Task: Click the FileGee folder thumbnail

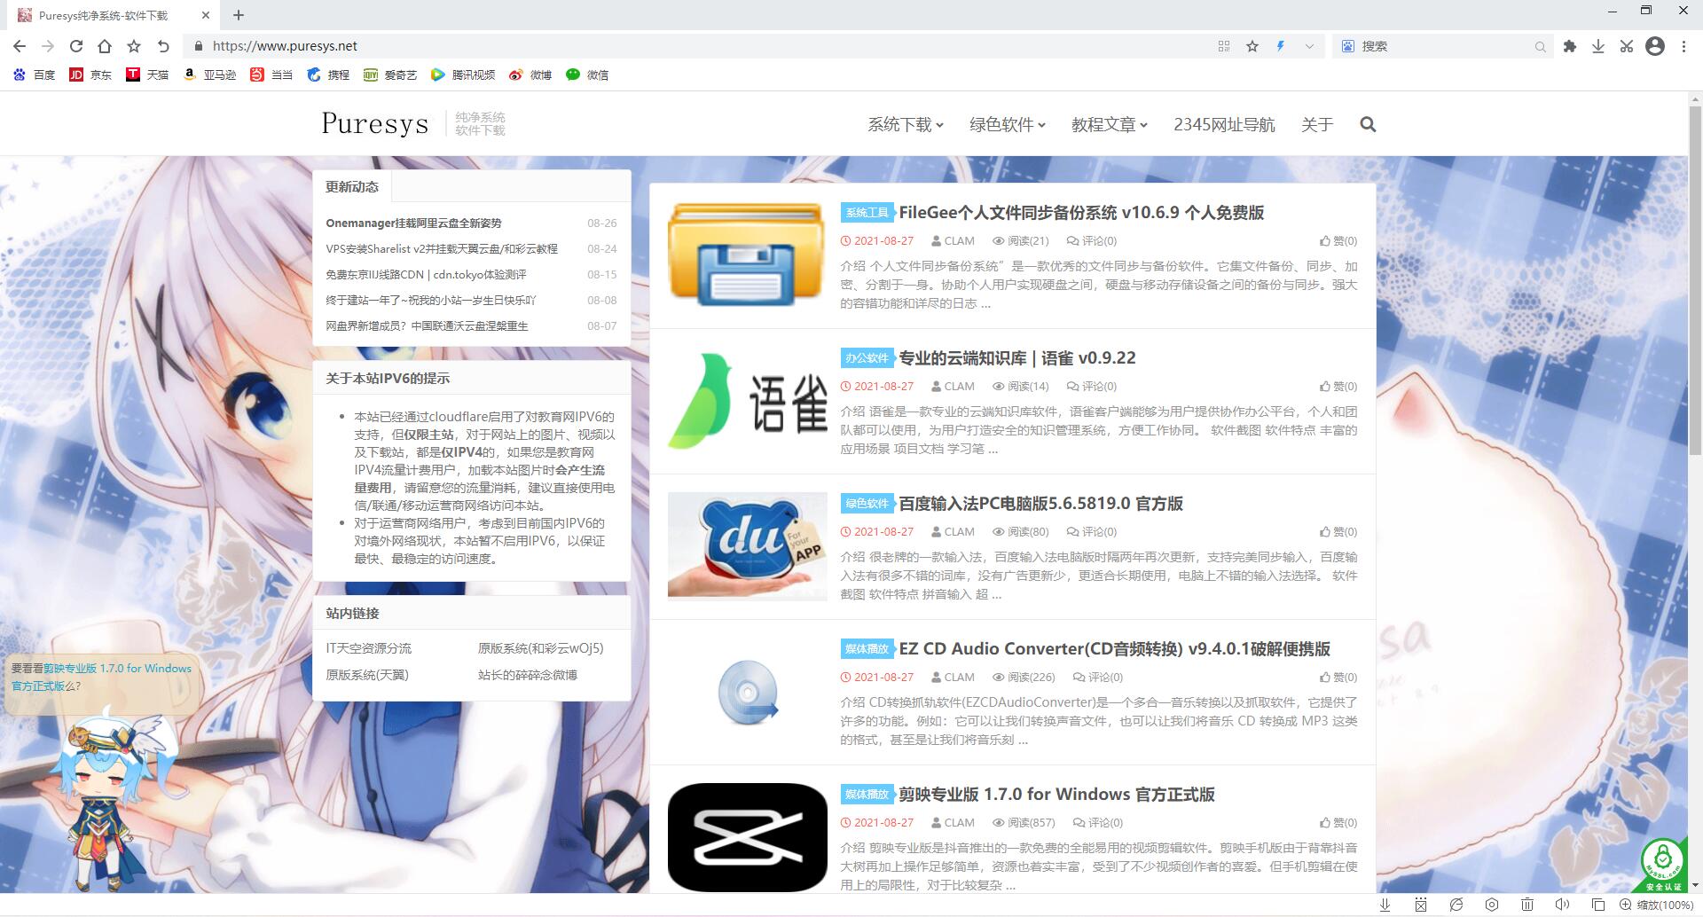Action: click(747, 255)
